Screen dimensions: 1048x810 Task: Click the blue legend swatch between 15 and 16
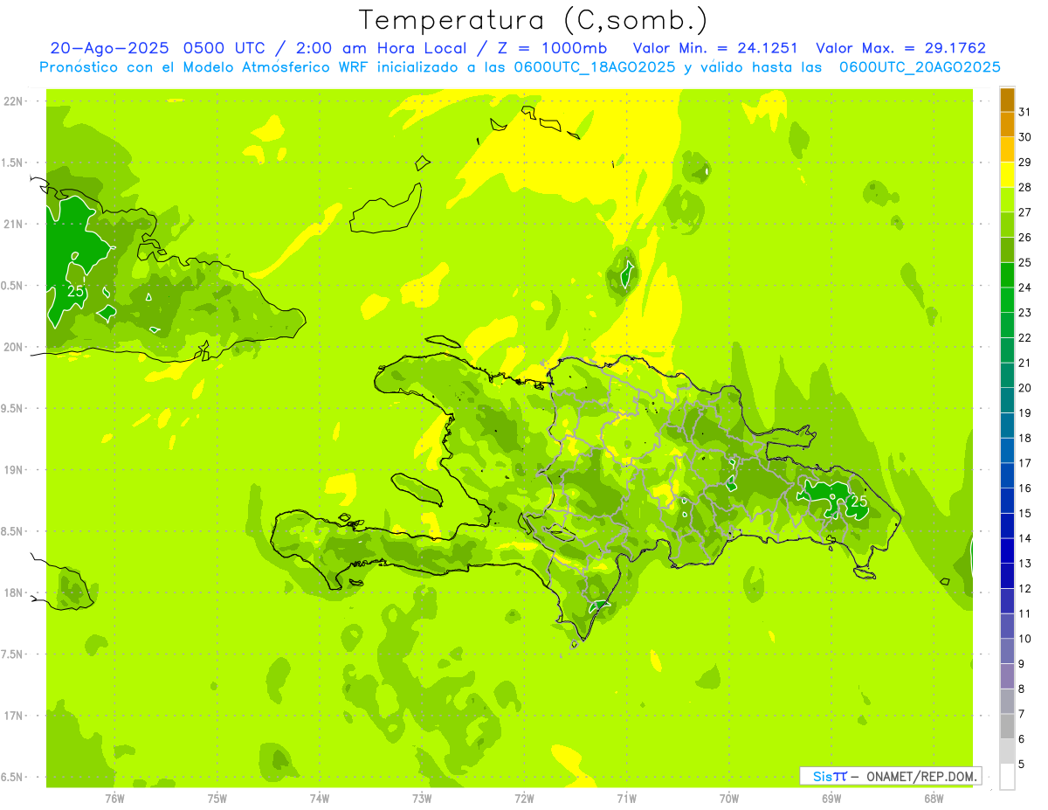coord(1007,500)
